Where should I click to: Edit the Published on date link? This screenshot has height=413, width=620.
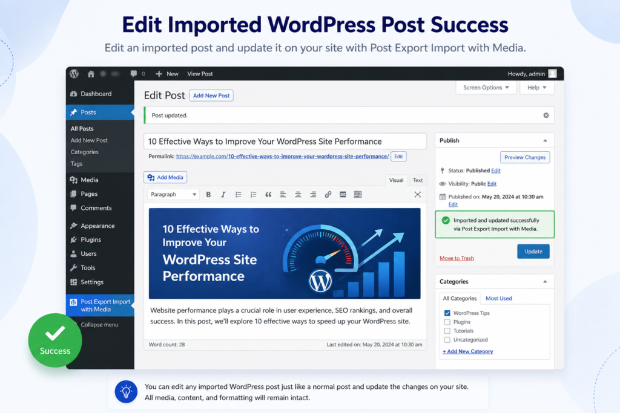pyautogui.click(x=453, y=204)
